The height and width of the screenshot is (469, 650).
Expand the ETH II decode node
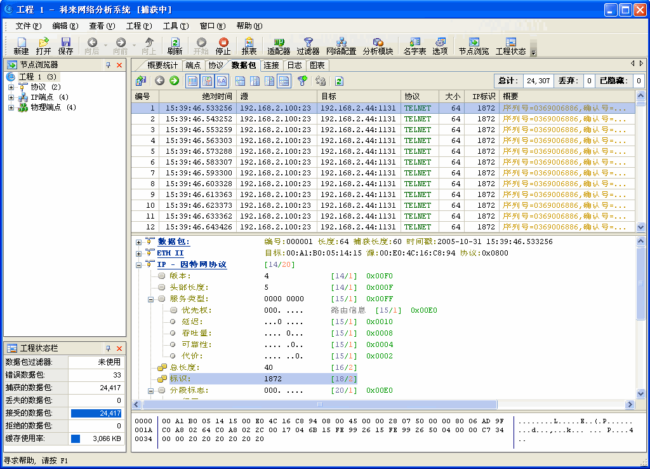[139, 253]
